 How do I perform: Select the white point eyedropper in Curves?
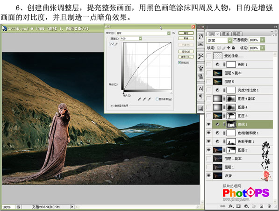point(149,99)
